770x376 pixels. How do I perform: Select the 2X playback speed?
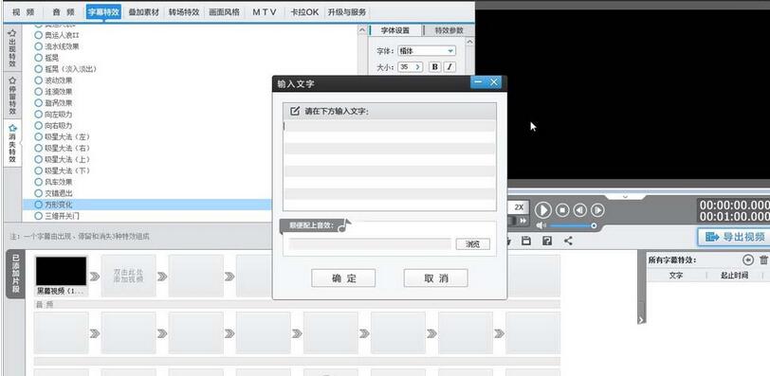(519, 207)
